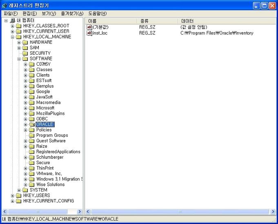Open the 편집(E) menu
The image size is (278, 224).
(30, 13)
